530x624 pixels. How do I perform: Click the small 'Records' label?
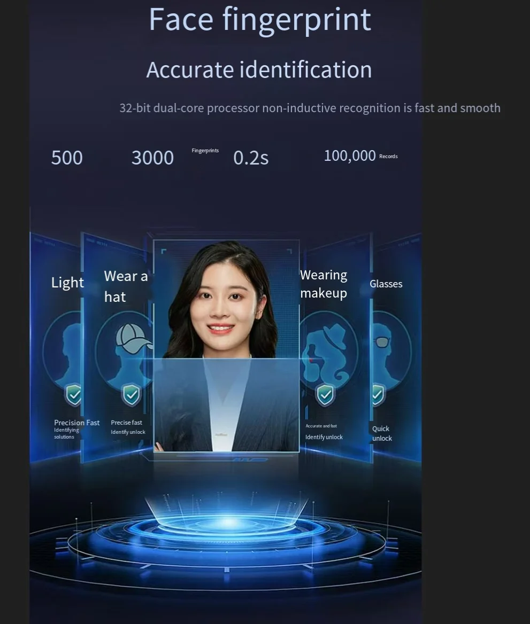point(388,157)
